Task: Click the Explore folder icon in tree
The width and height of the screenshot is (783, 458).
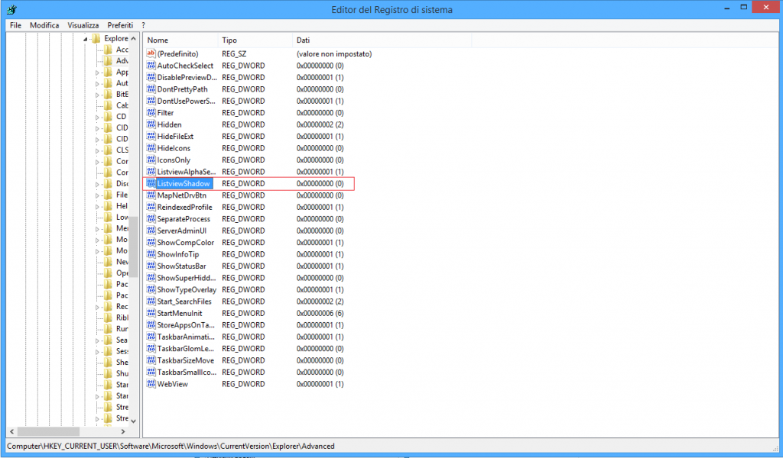Action: [96, 38]
